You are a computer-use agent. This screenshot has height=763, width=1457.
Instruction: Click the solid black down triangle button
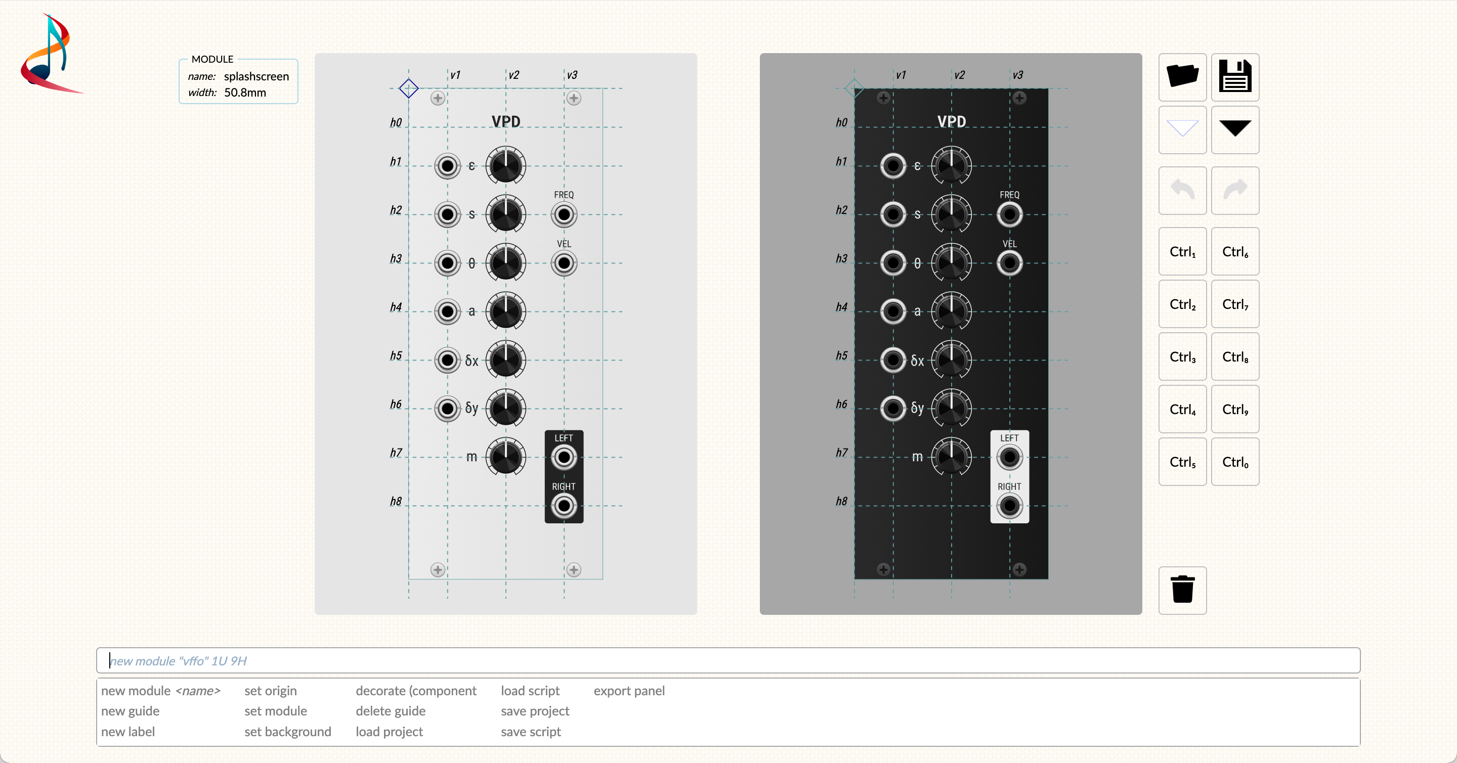click(1235, 129)
